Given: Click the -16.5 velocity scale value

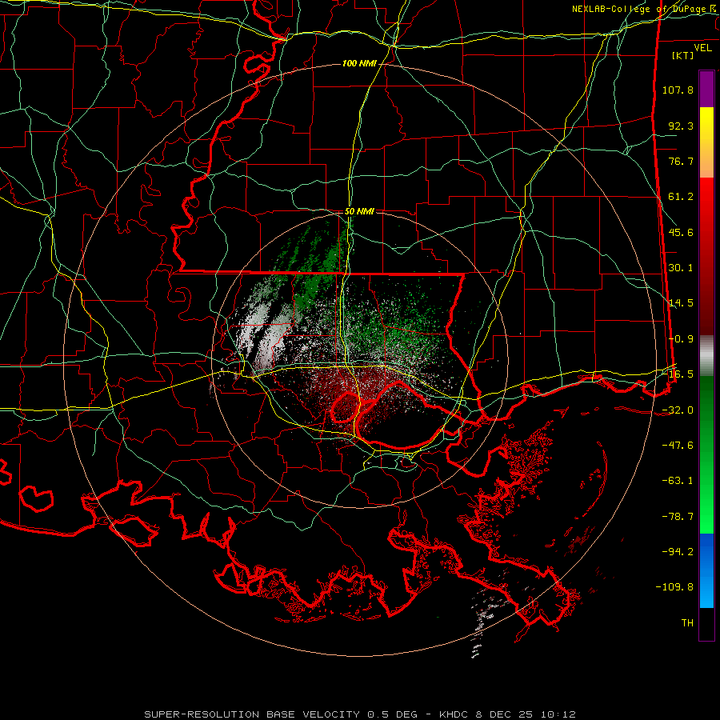Looking at the screenshot, I should pos(678,374).
